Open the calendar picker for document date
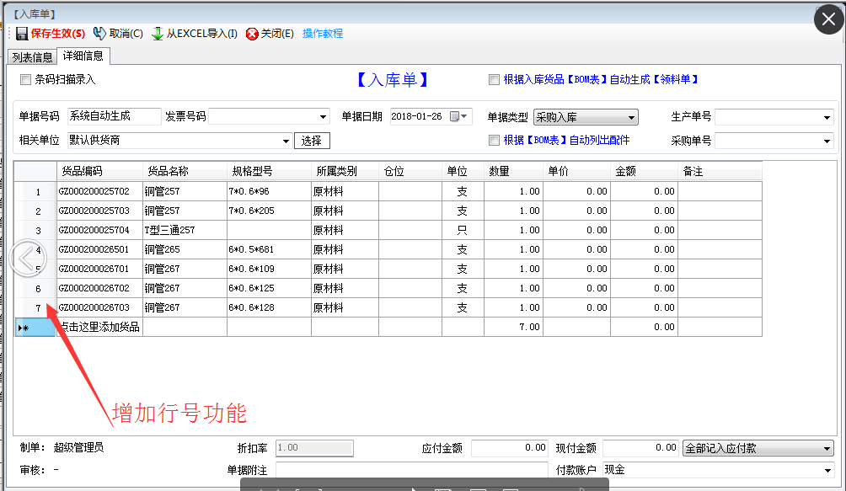 click(460, 117)
